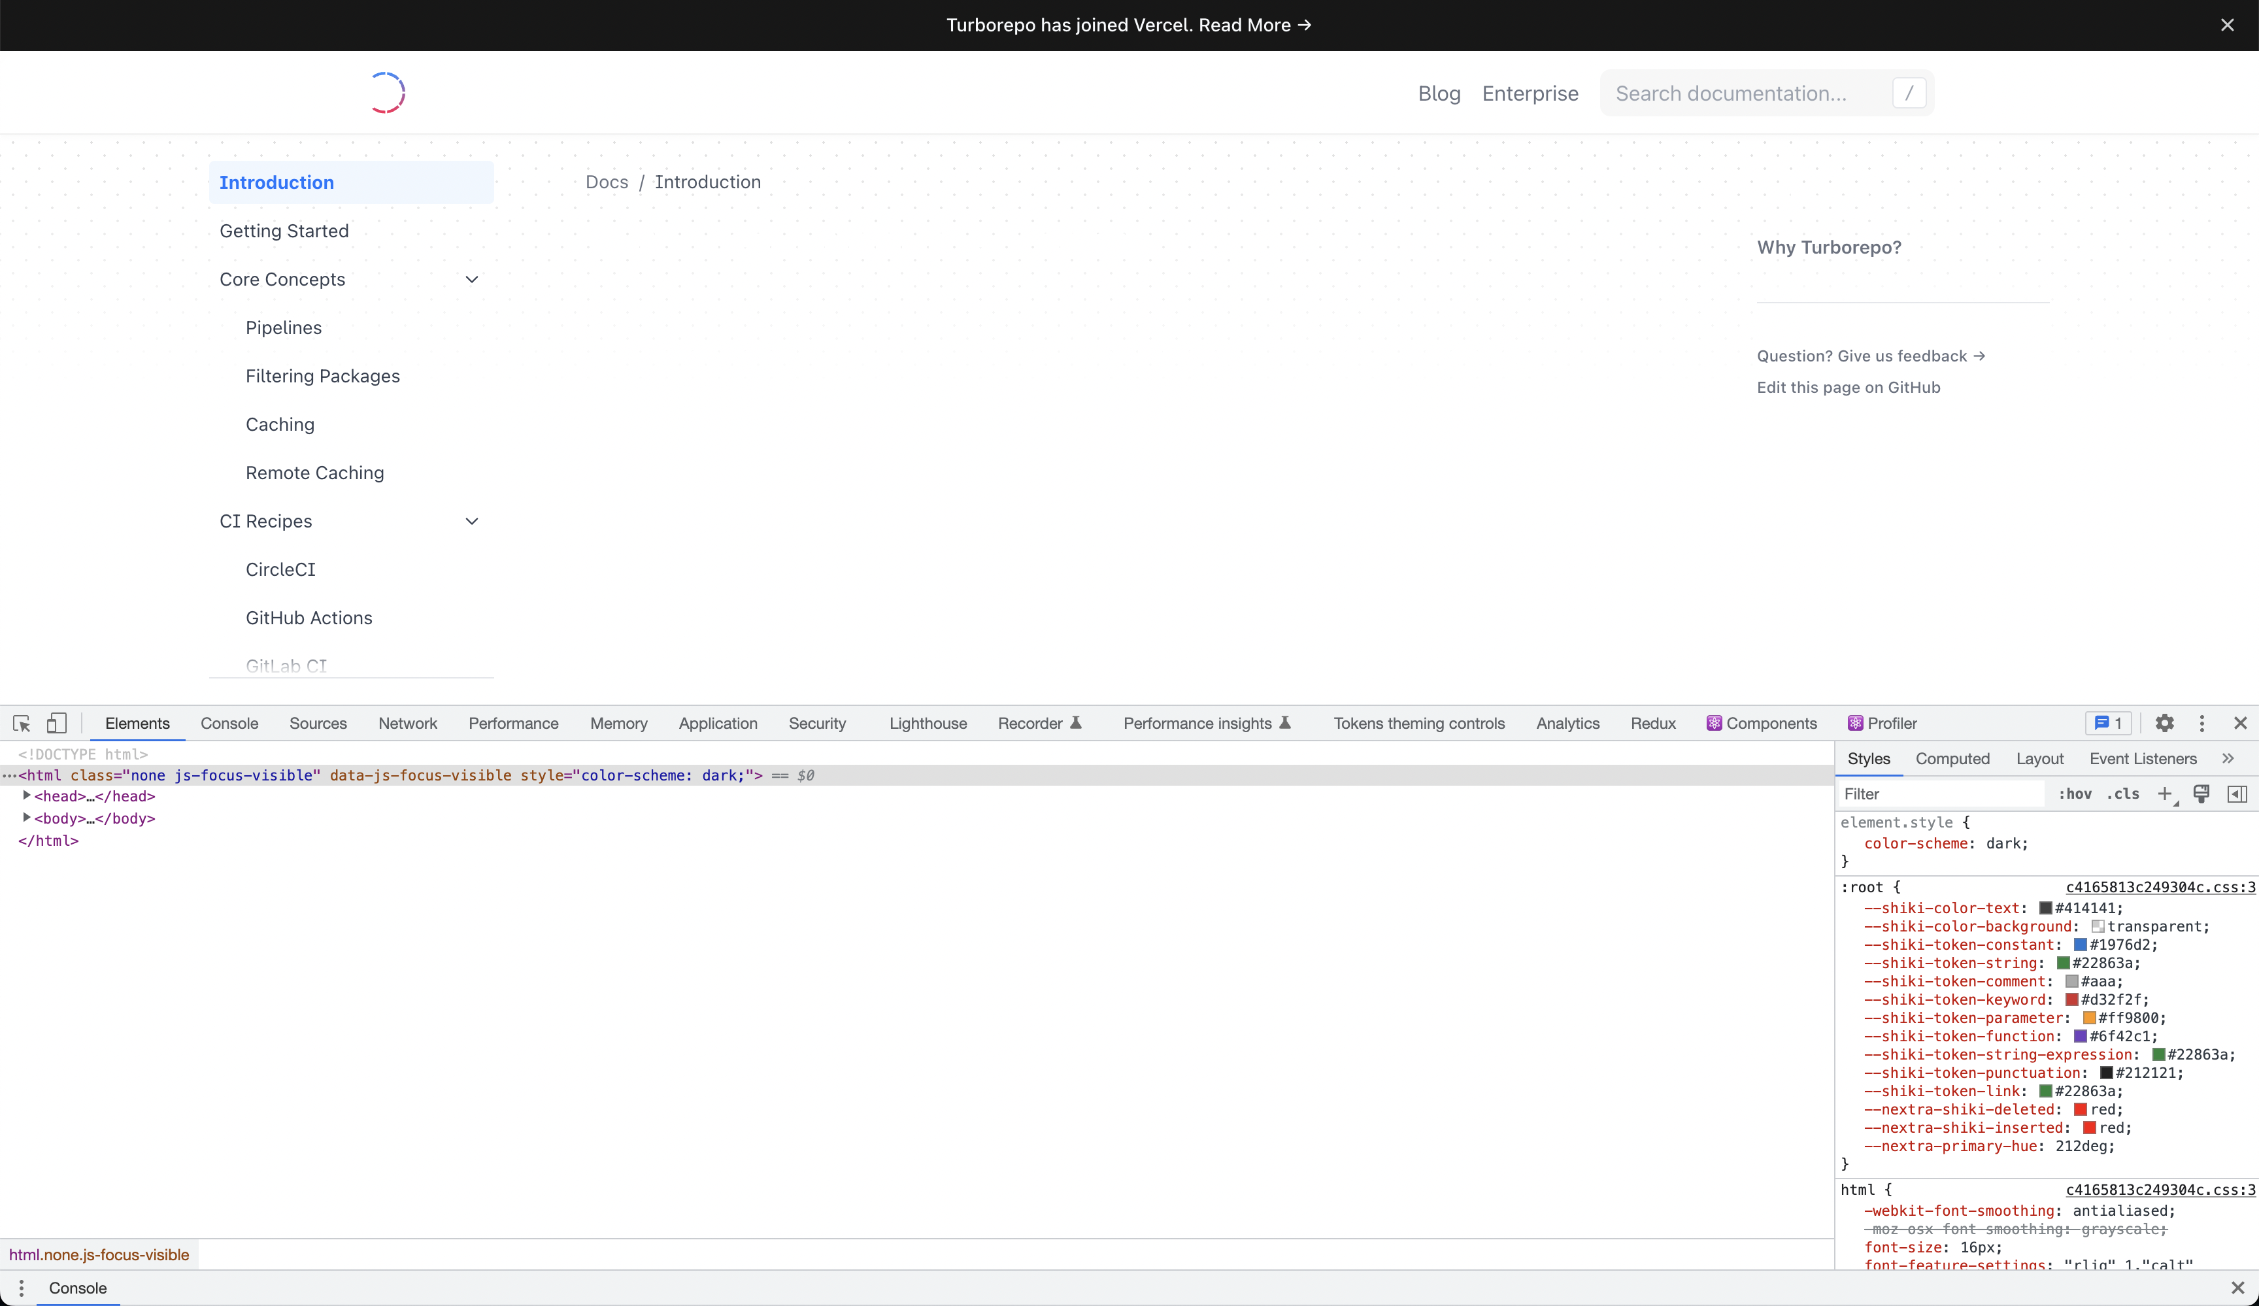Image resolution: width=2259 pixels, height=1306 pixels.
Task: Collapse the Core Concepts section chevron
Action: [x=471, y=280]
